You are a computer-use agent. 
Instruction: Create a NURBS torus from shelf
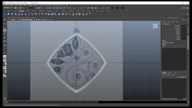25,14
